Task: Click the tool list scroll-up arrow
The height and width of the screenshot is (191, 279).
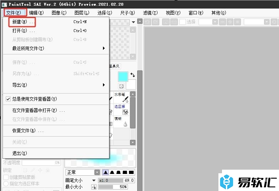Action: point(133,94)
